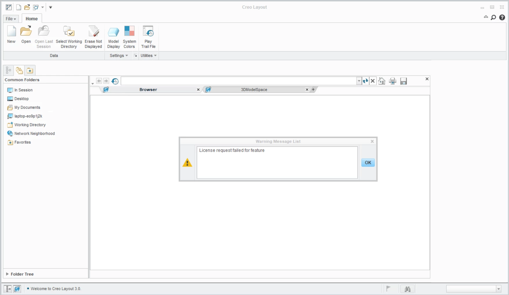The image size is (509, 295).
Task: Switch to the 3DModelSpace tab
Action: [254, 90]
